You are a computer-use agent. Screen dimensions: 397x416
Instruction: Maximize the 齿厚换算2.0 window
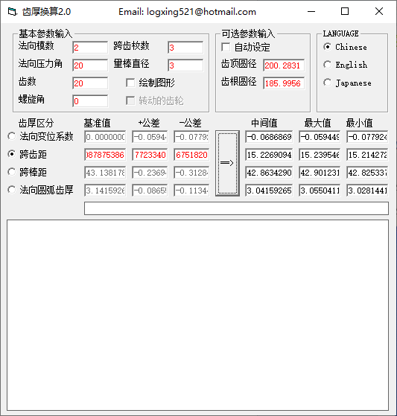(345, 12)
